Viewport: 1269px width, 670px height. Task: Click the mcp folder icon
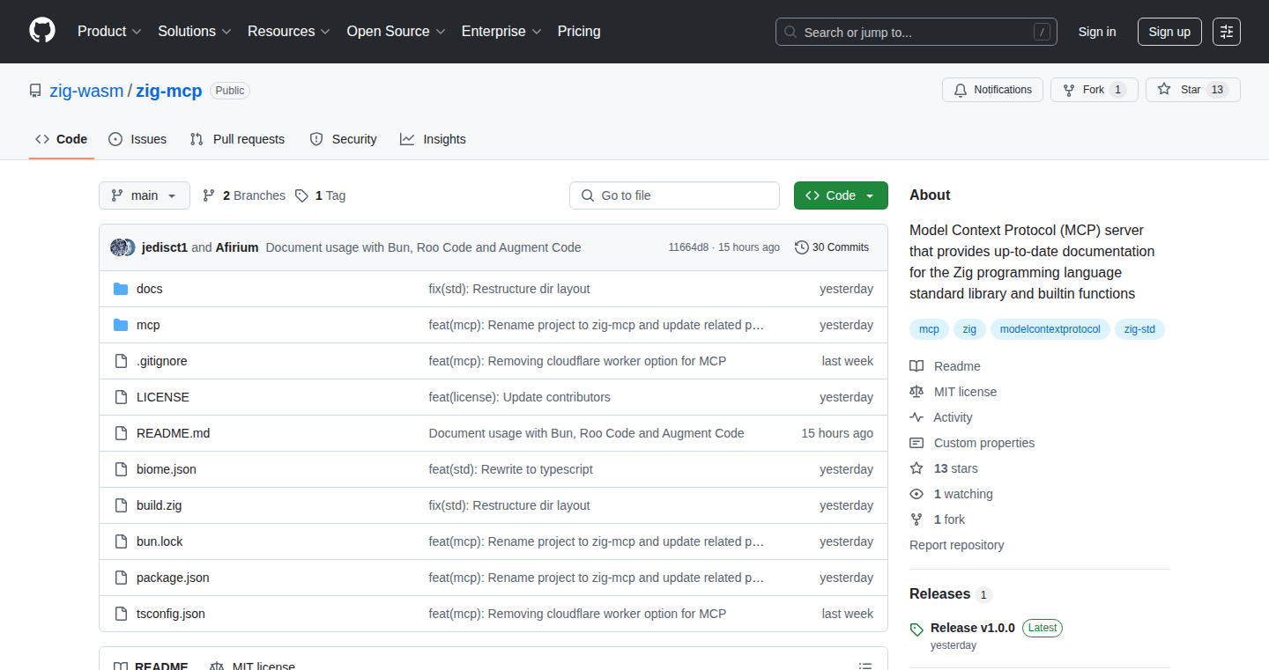tap(121, 325)
